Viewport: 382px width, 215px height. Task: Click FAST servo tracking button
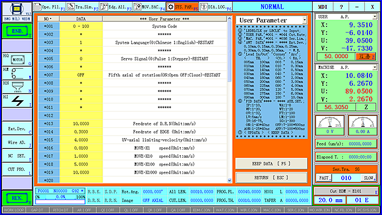click(x=324, y=178)
